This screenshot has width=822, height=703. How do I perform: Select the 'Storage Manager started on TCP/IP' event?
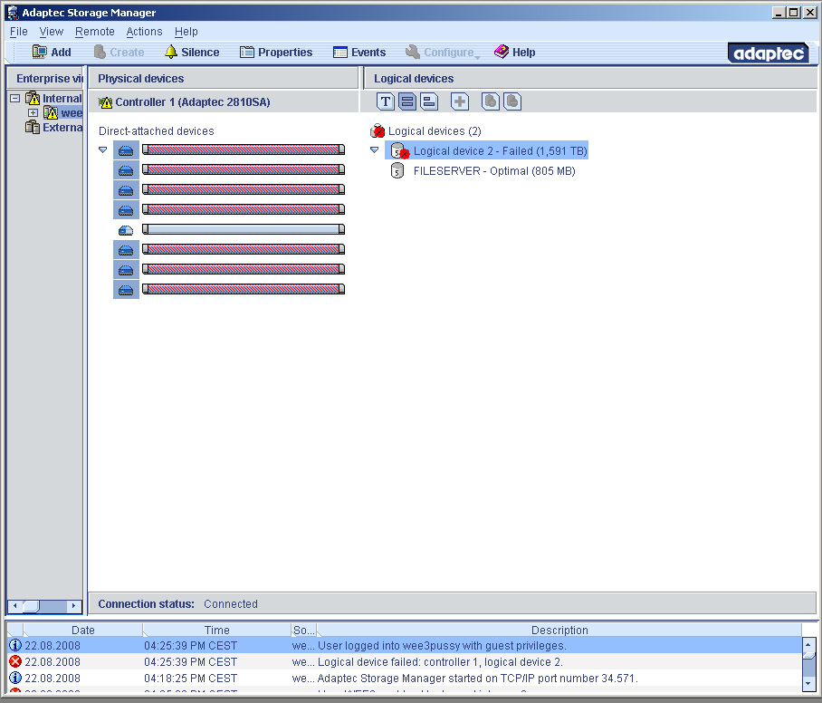(404, 678)
